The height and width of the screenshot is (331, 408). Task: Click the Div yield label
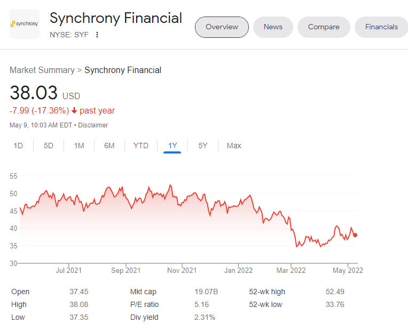144,317
